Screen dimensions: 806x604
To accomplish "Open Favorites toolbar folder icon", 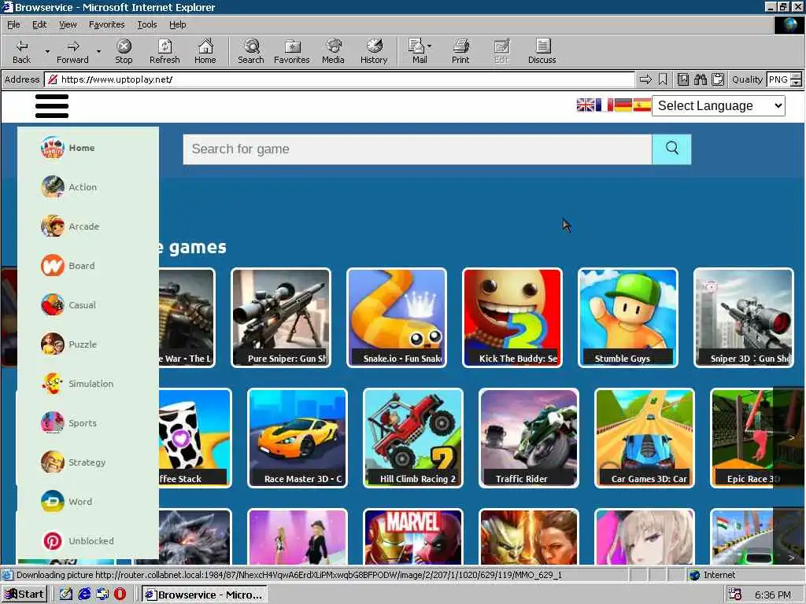I will coord(291,51).
